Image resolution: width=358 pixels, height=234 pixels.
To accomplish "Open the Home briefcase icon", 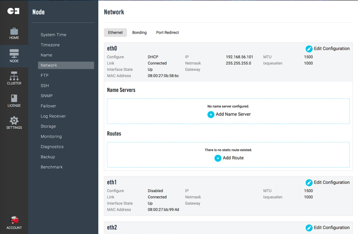I will (14, 31).
